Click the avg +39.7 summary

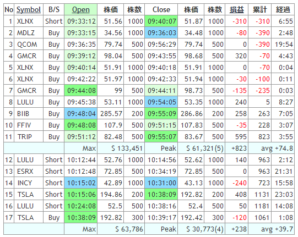[272, 229]
